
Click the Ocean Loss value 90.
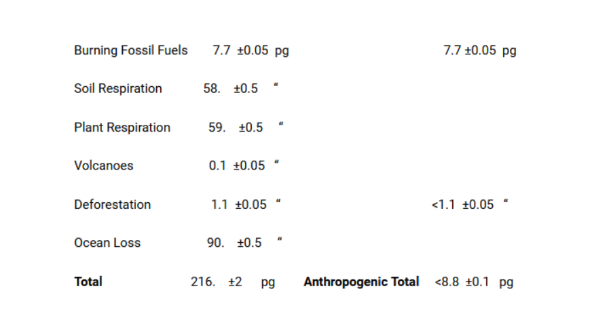(215, 243)
